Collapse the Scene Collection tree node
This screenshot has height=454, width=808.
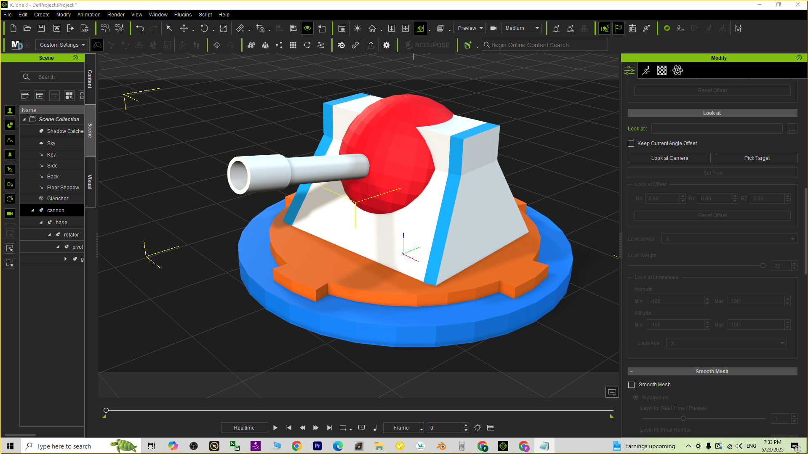(24, 119)
